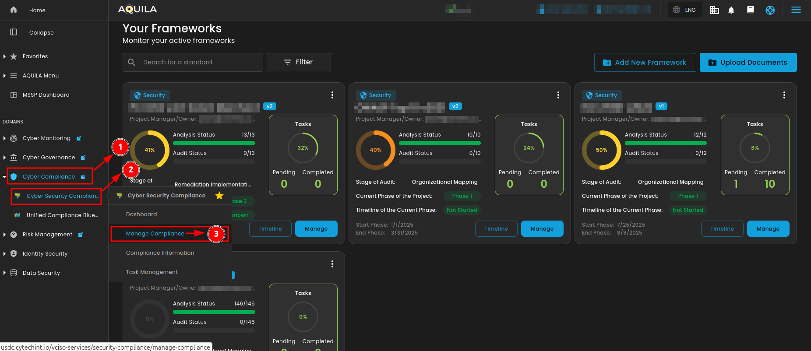Click the Home icon in sidebar
This screenshot has height=351, width=811.
click(14, 10)
